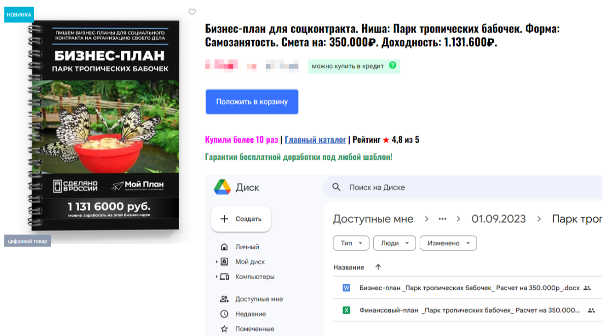Screen dimensions: 609x336
Task: Open the Главный каталог link
Action: pyautogui.click(x=315, y=140)
